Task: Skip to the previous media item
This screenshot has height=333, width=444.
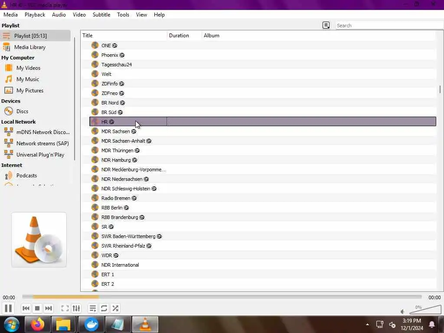Action: (x=26, y=308)
